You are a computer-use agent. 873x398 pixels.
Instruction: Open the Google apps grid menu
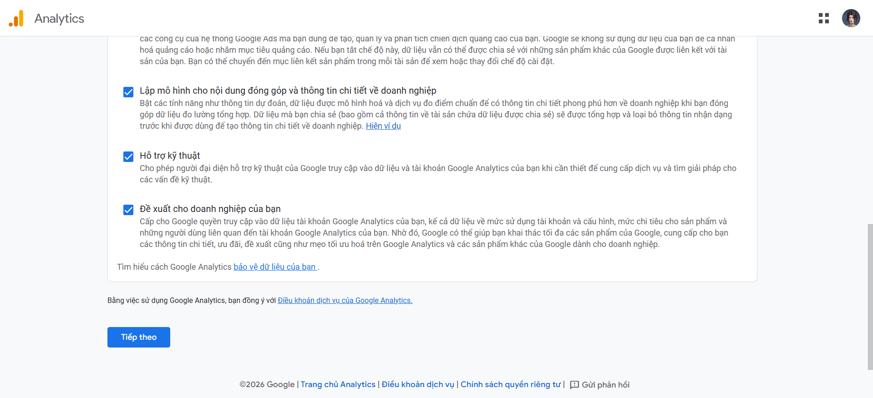click(823, 18)
